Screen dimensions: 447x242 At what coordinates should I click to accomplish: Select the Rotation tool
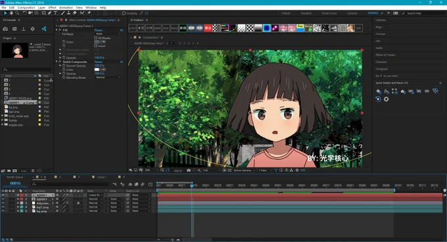(x=24, y=13)
